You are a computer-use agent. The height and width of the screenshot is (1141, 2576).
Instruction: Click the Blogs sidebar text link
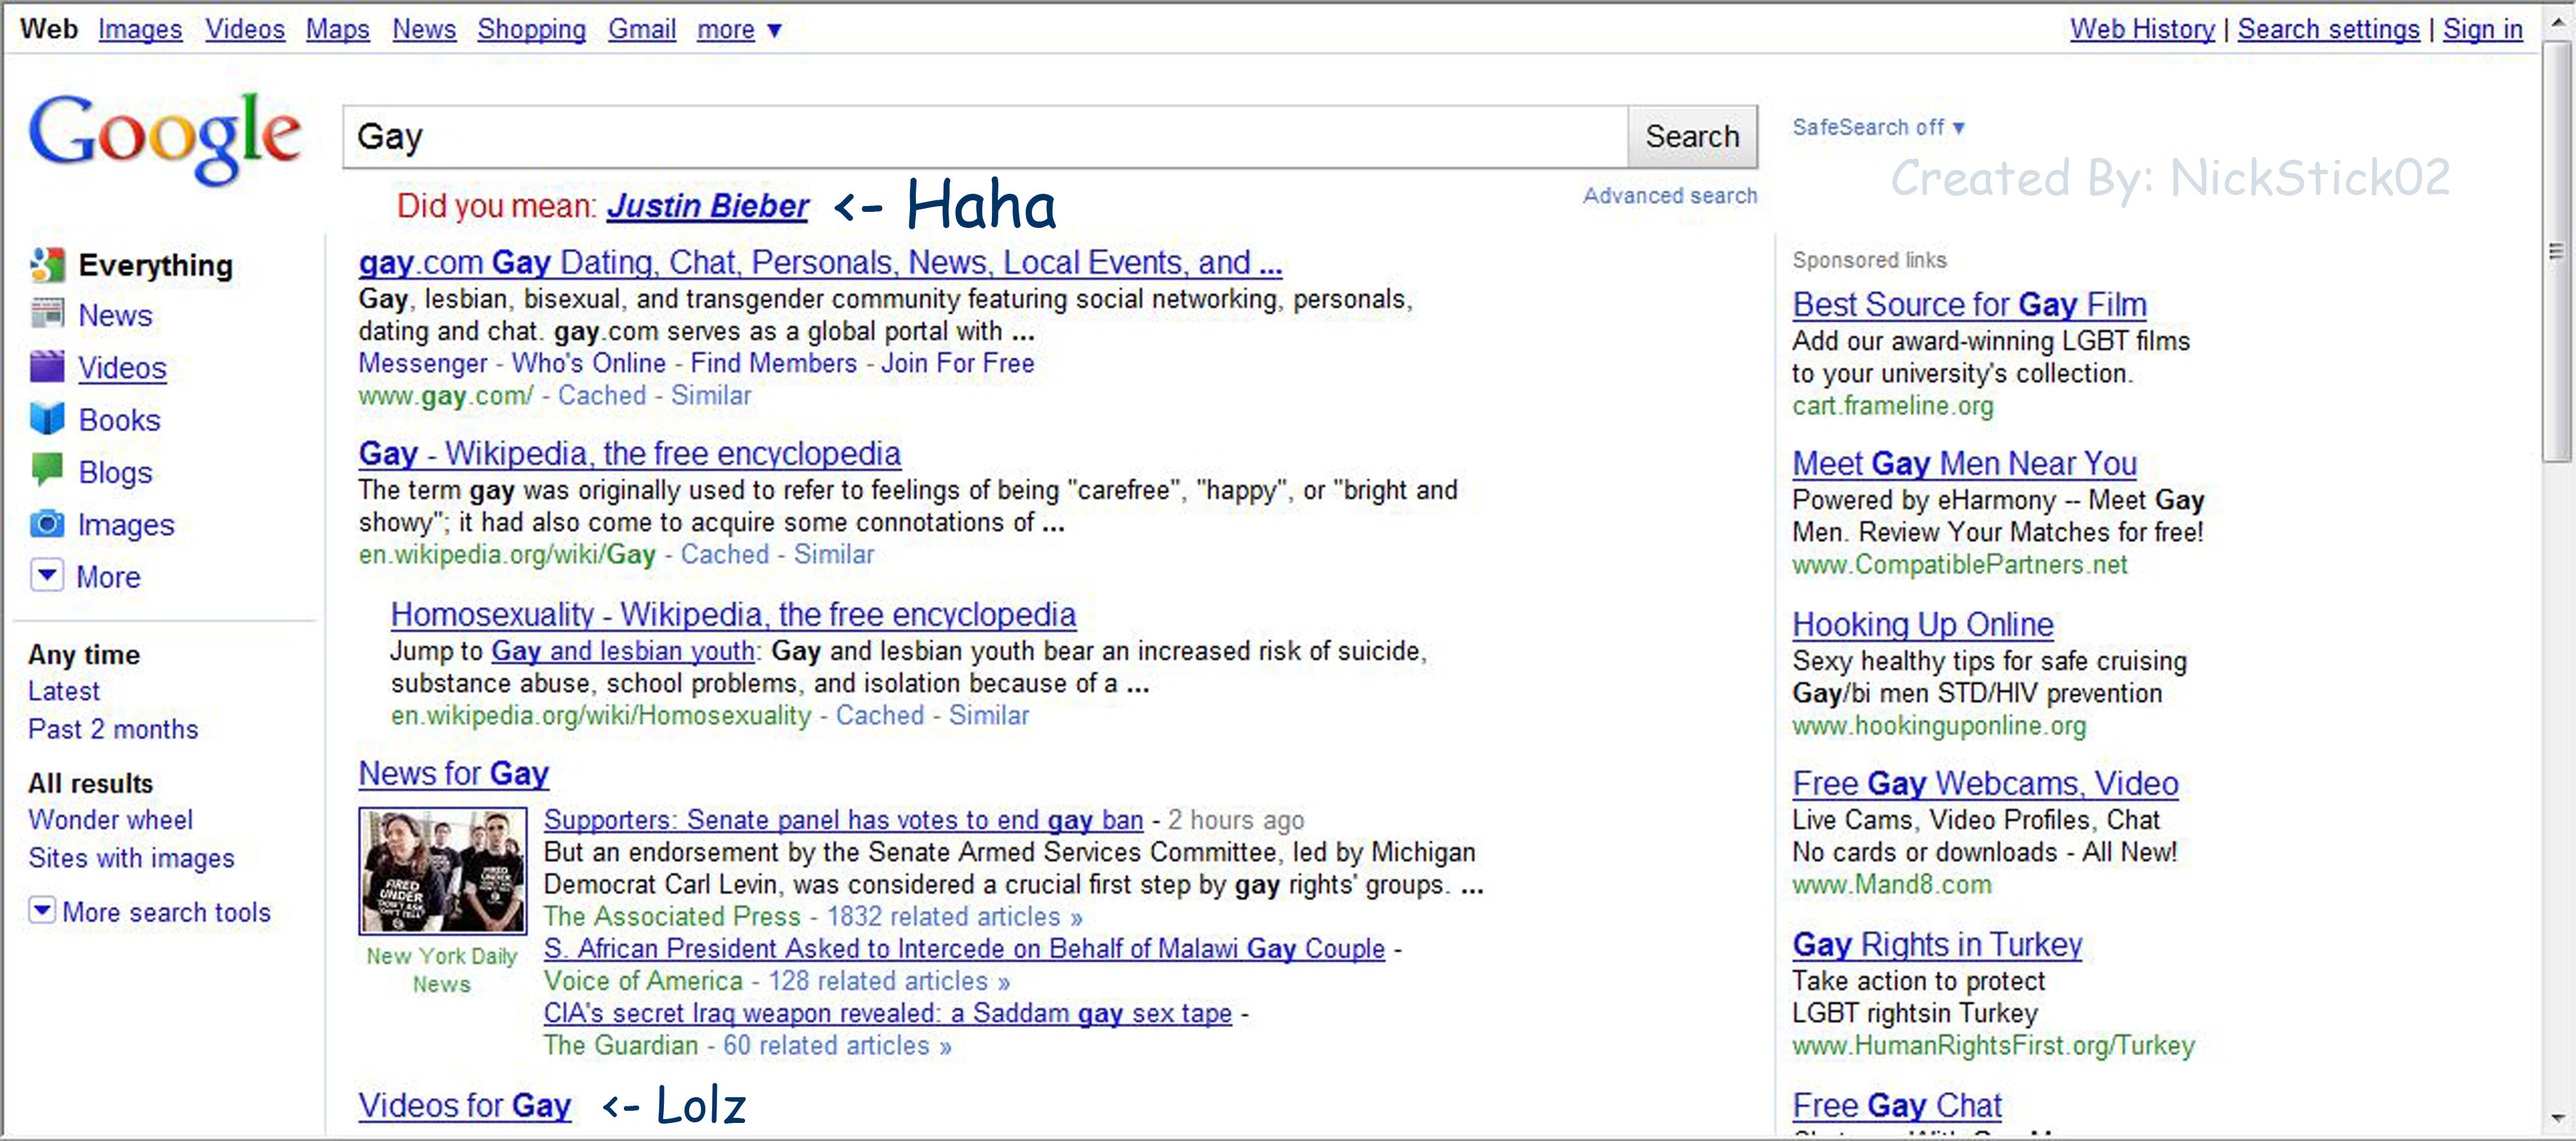[x=115, y=473]
